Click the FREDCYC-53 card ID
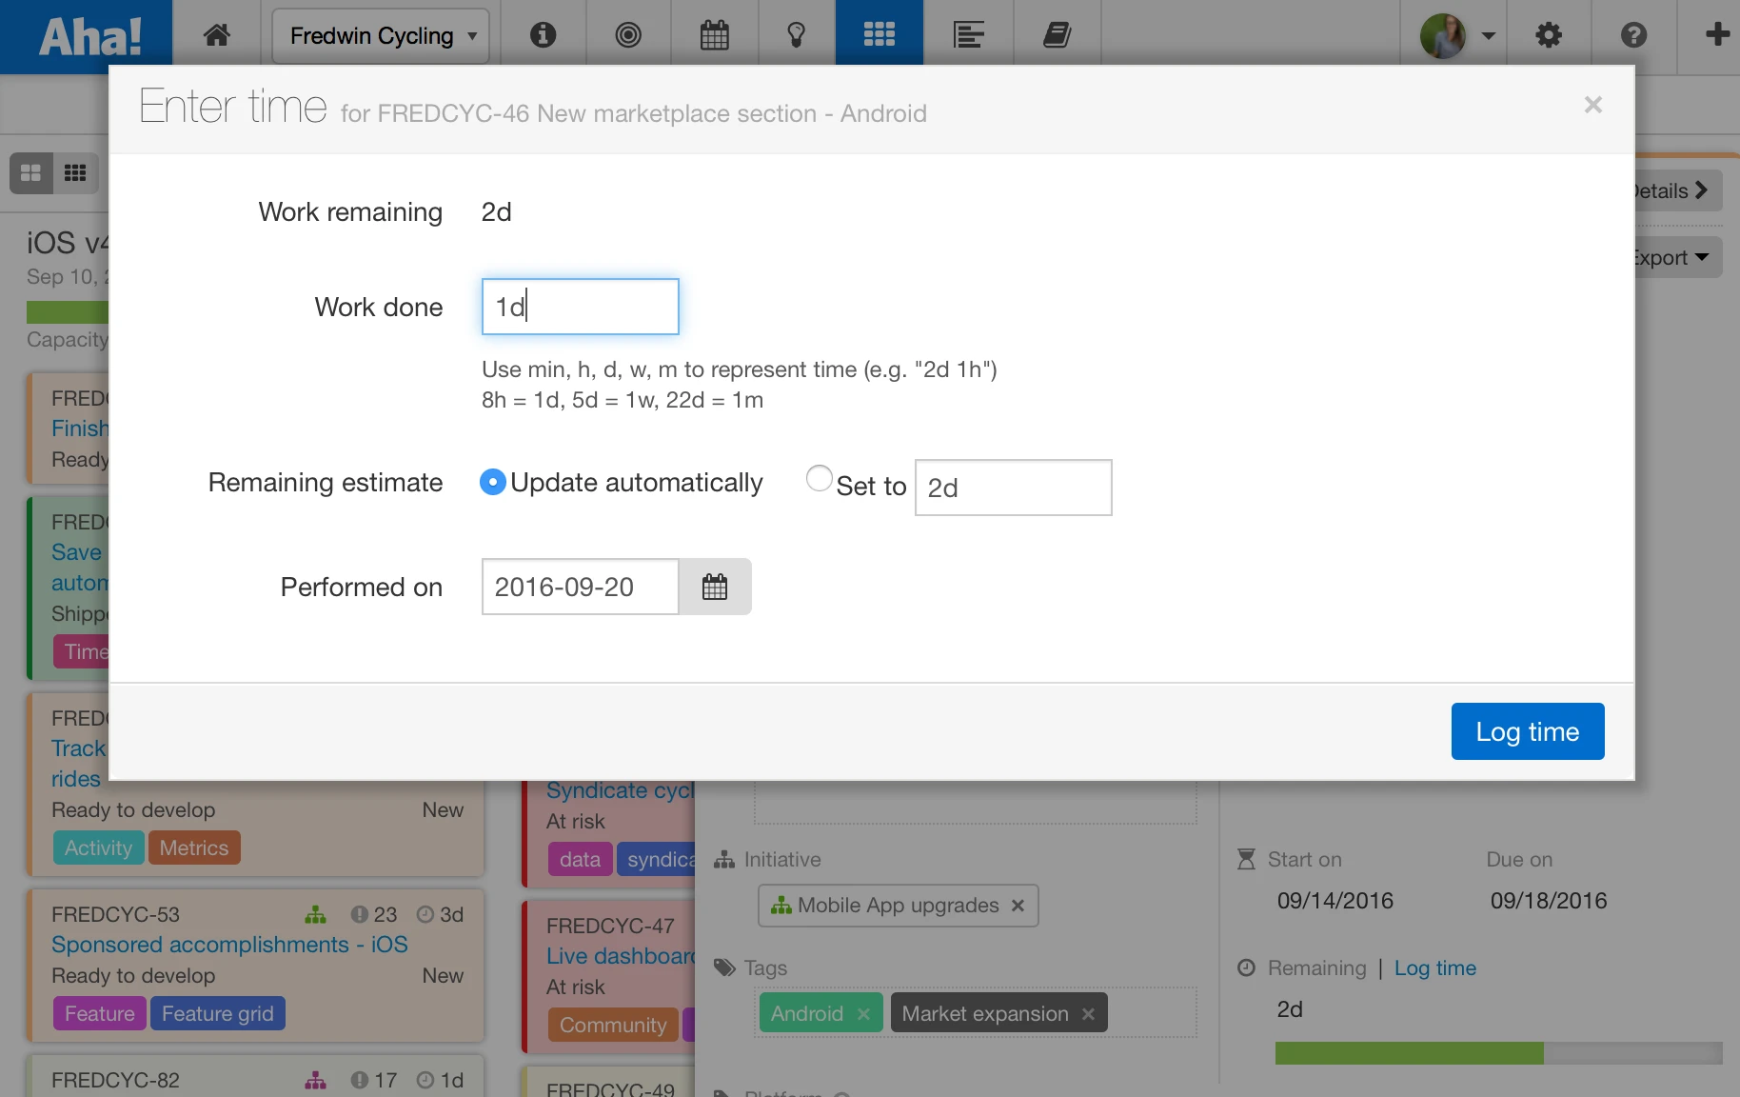 click(x=115, y=915)
